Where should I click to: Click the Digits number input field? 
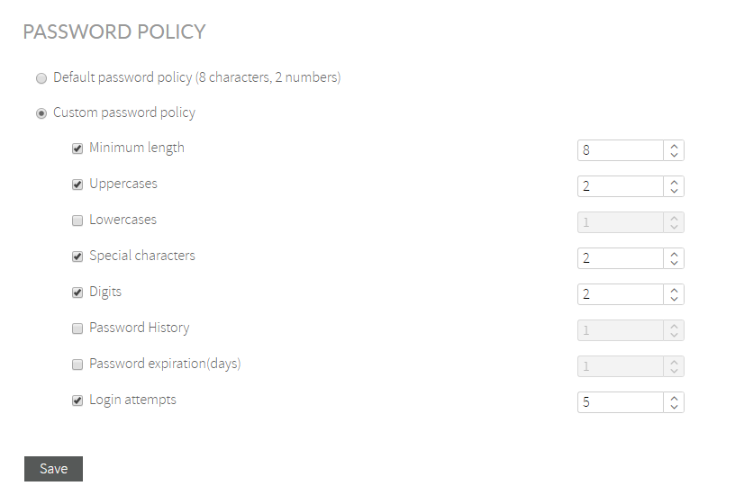621,294
